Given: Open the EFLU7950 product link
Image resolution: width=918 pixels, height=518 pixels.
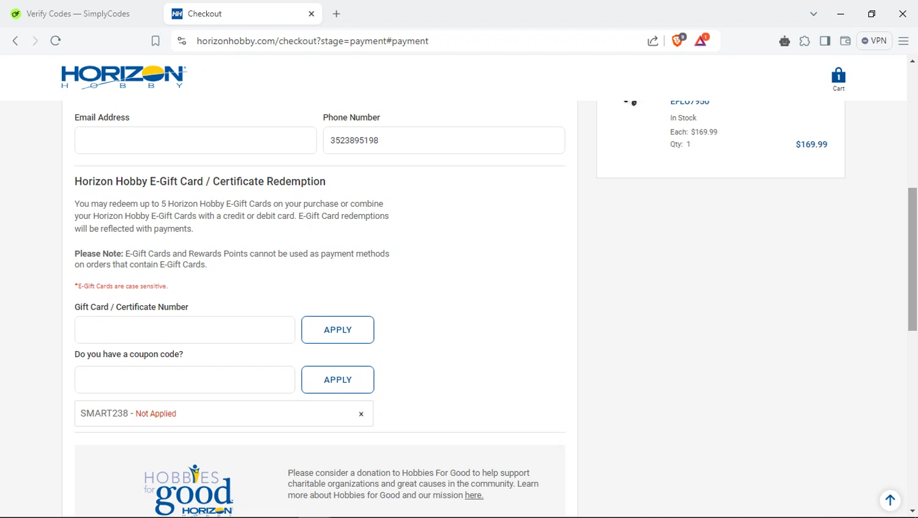Looking at the screenshot, I should pyautogui.click(x=690, y=102).
